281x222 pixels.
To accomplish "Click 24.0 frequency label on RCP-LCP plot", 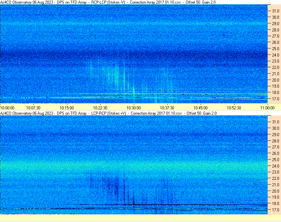I will click(x=276, y=55).
